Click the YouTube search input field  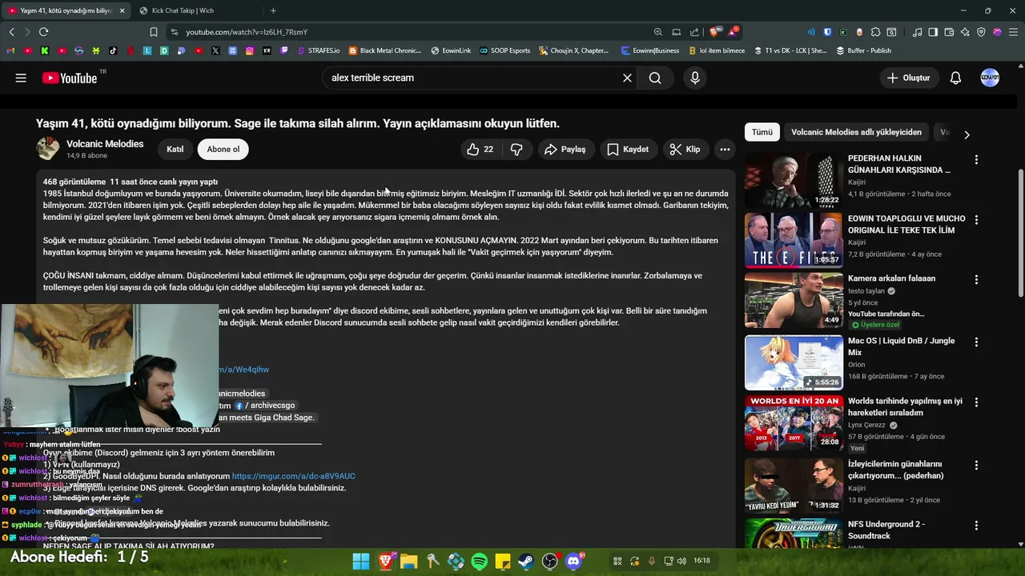[x=472, y=78]
